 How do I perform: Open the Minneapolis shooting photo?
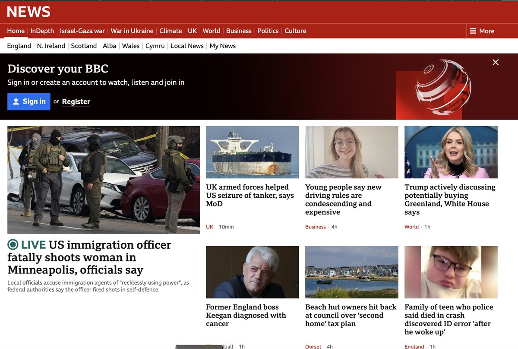coord(104,180)
